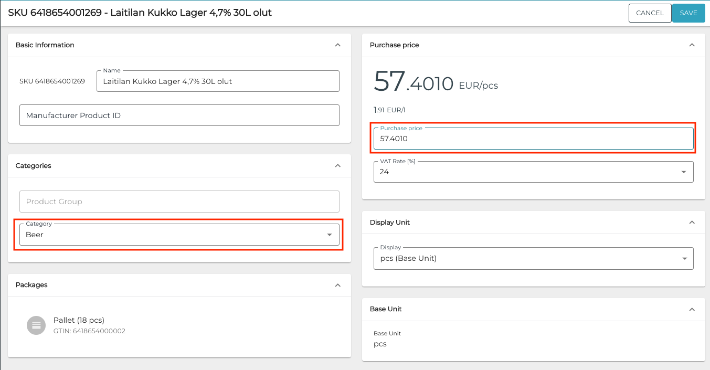Collapse the Basic Information panel
This screenshot has width=710, height=370.
(x=337, y=45)
